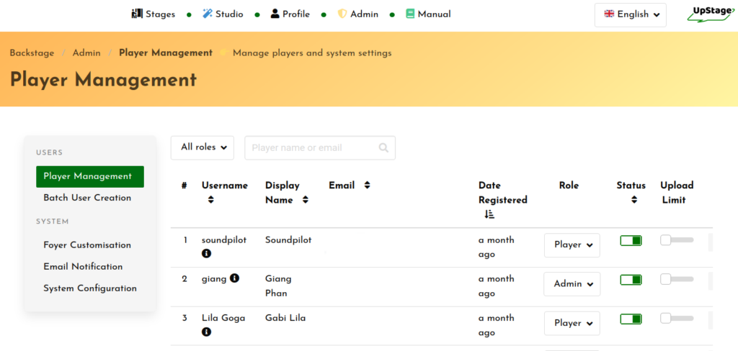Screen dimensions: 738x351
Task: Select Batch User Creation in sidebar
Action: pyautogui.click(x=87, y=198)
